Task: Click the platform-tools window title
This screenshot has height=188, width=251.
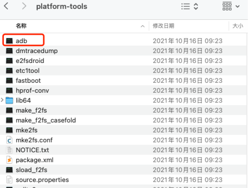Action: pos(62,6)
